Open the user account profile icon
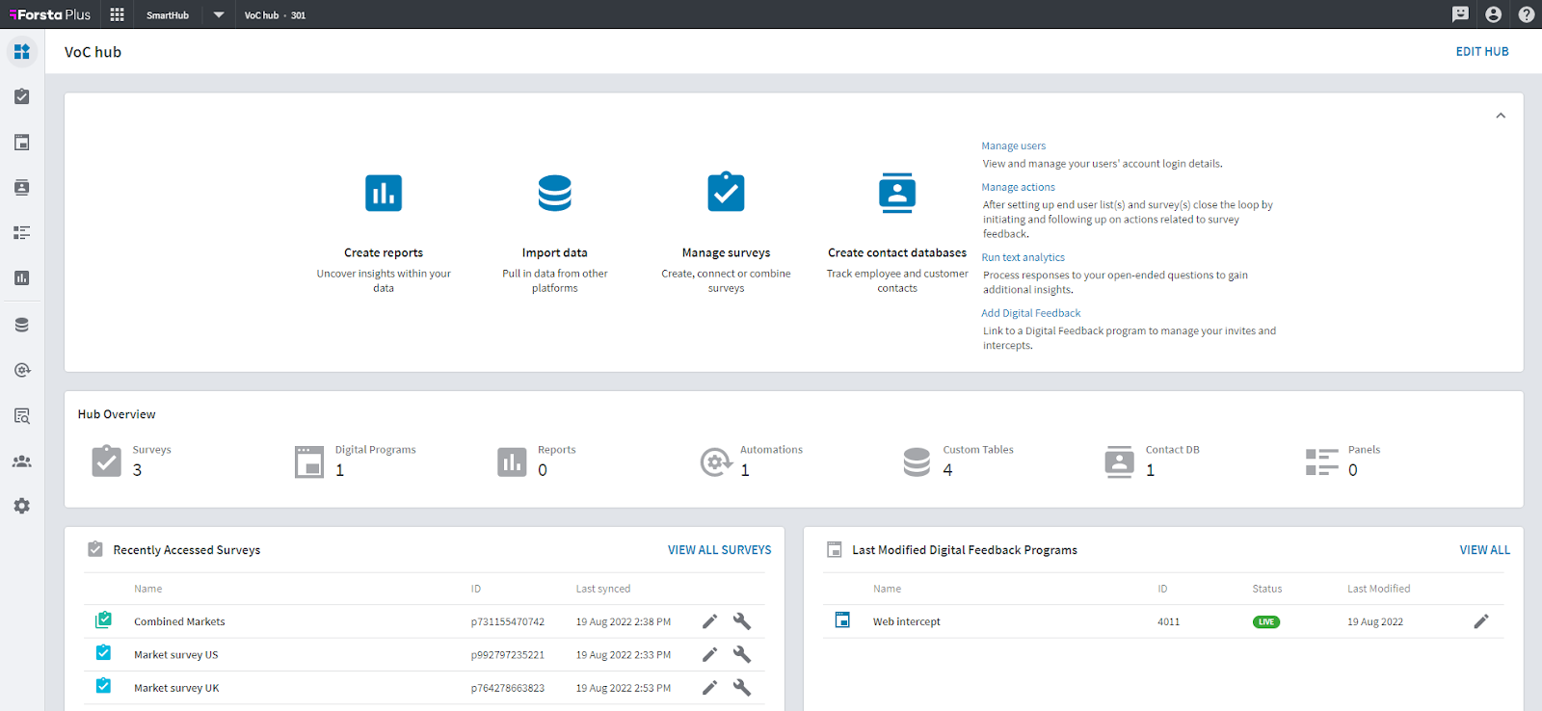The height and width of the screenshot is (711, 1542). [1493, 14]
